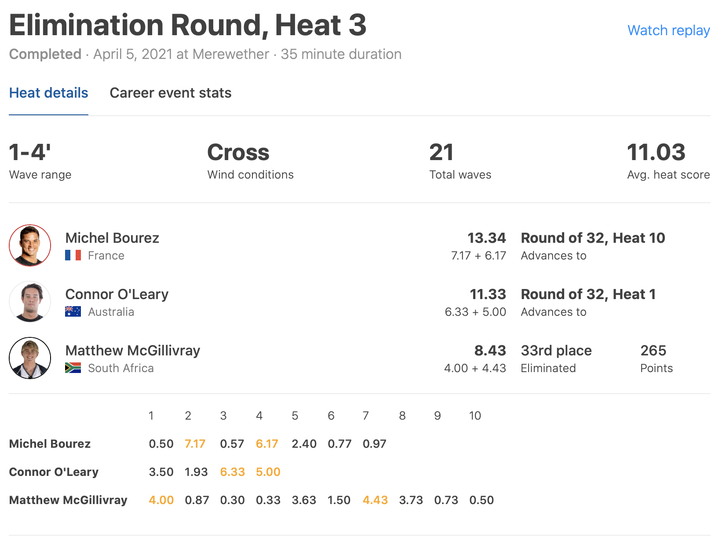Click the Australia flag icon
This screenshot has width=722, height=541.
coord(73,311)
